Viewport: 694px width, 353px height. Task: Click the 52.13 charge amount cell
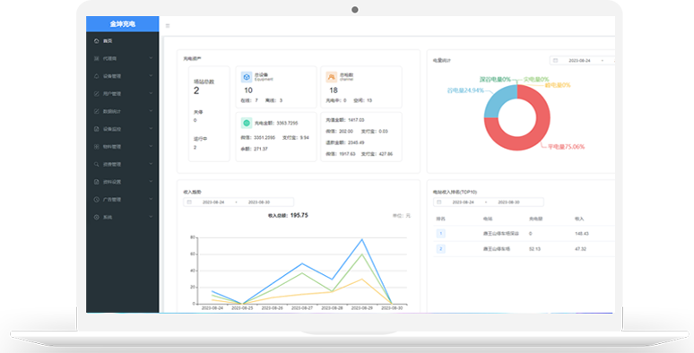tap(534, 249)
